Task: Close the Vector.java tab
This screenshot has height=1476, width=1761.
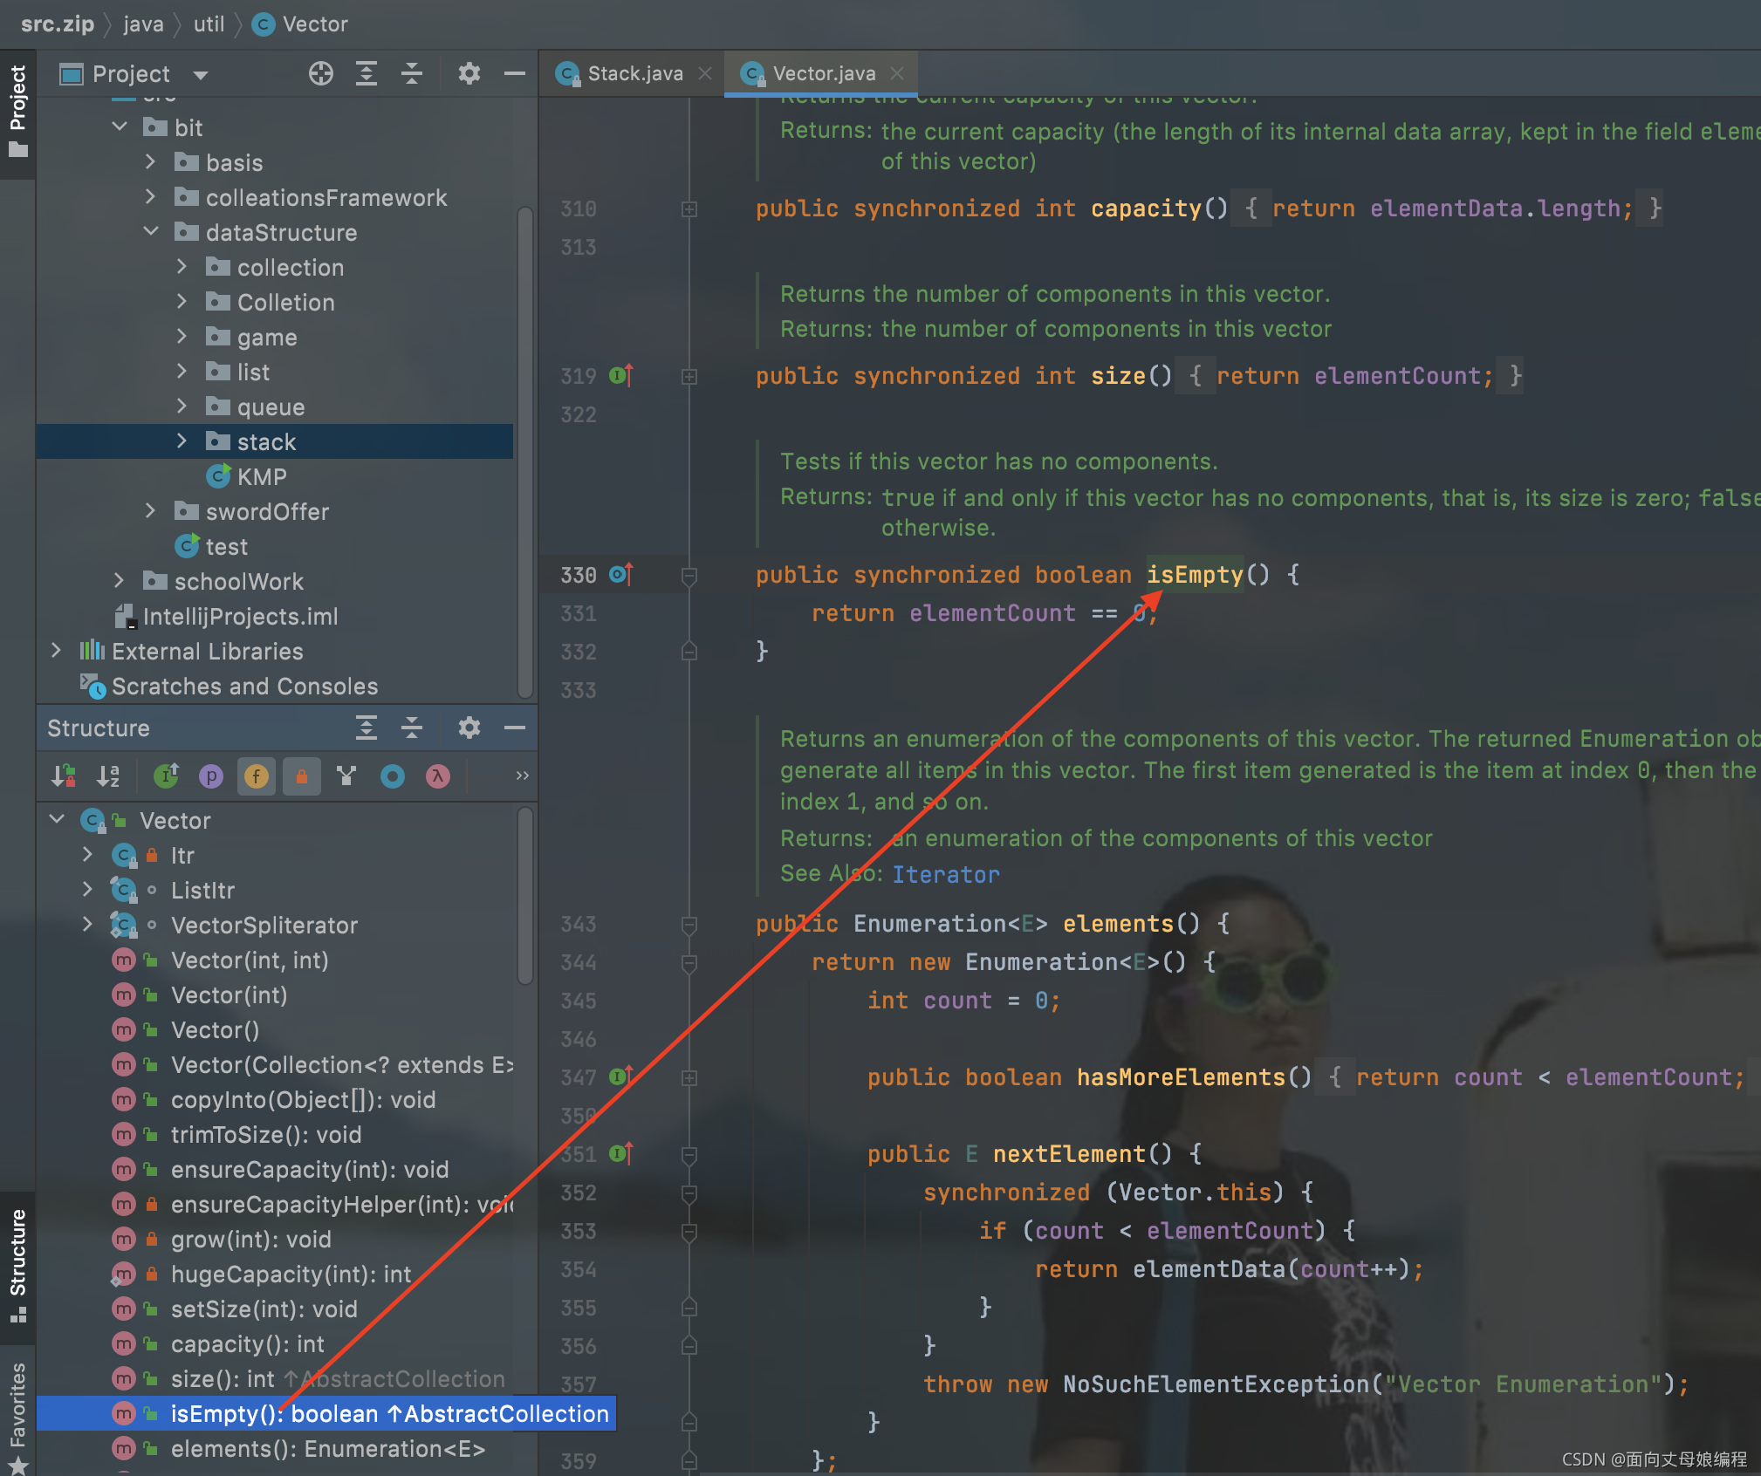Action: click(x=897, y=74)
